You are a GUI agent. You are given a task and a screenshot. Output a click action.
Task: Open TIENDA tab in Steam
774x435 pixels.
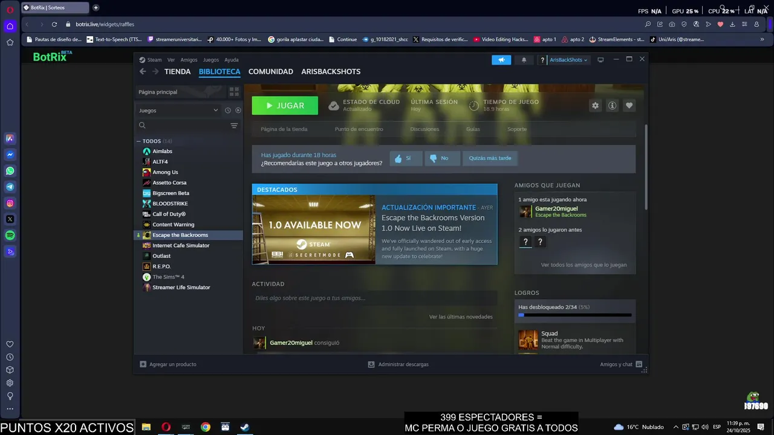click(177, 71)
